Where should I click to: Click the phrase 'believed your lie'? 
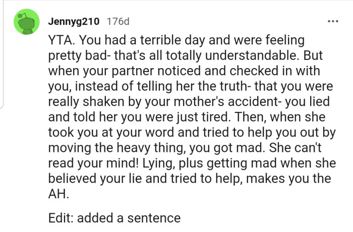coord(96,180)
